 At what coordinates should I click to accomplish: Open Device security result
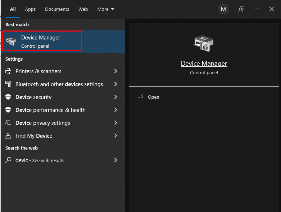[63, 97]
